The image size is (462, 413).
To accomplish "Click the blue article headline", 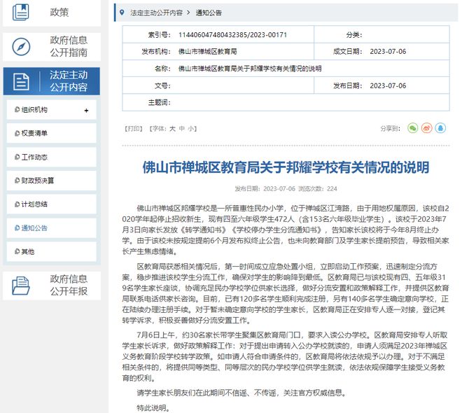I will (x=286, y=167).
